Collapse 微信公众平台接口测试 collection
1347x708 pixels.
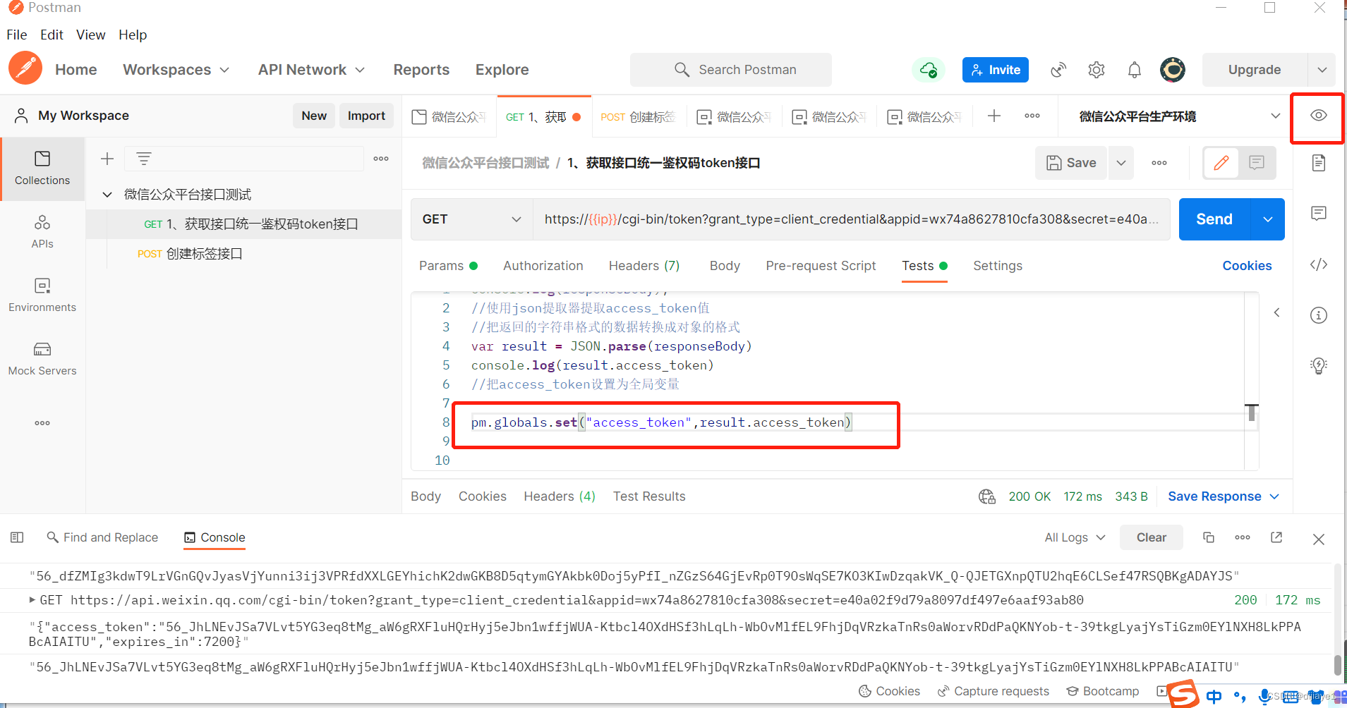click(x=107, y=195)
